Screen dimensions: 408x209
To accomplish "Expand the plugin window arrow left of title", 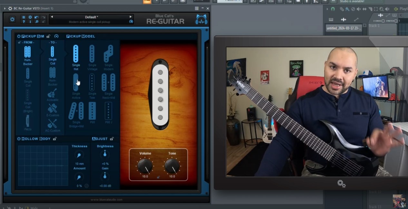I will 5,8.
